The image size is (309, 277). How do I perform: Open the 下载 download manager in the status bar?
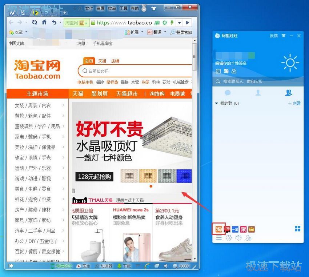coord(124,266)
